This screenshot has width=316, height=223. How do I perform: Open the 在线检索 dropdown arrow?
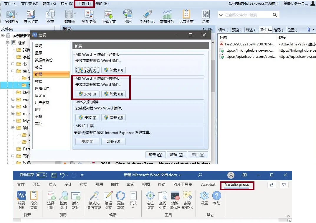(x=16, y=14)
